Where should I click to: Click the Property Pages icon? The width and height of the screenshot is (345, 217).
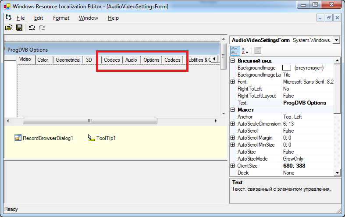pyautogui.click(x=257, y=51)
